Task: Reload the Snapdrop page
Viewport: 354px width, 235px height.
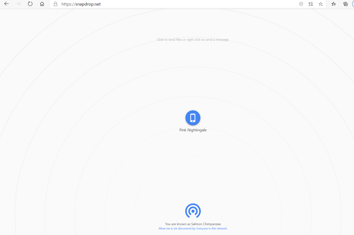Action: [30, 4]
